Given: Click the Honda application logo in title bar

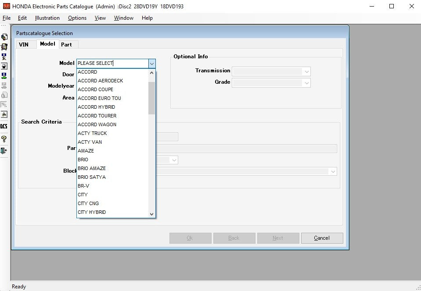Looking at the screenshot, I should coord(6,7).
